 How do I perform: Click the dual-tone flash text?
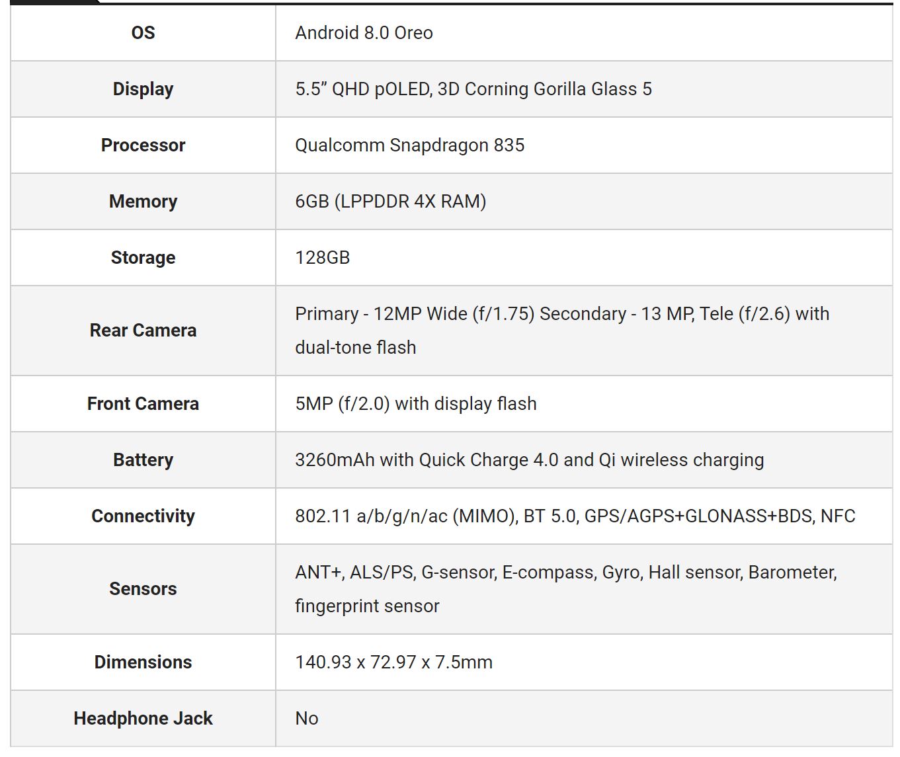pyautogui.click(x=355, y=347)
